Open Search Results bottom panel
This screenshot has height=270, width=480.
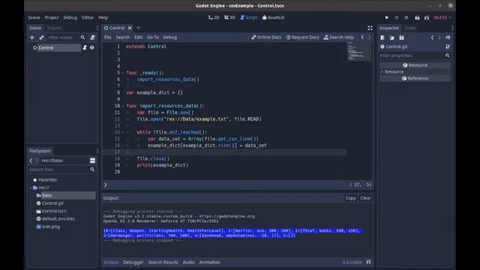163,262
